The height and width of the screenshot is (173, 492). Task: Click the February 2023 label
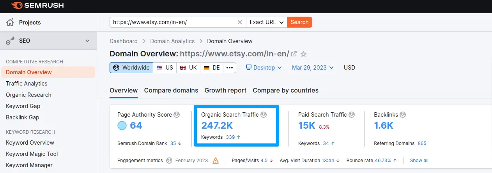click(192, 161)
